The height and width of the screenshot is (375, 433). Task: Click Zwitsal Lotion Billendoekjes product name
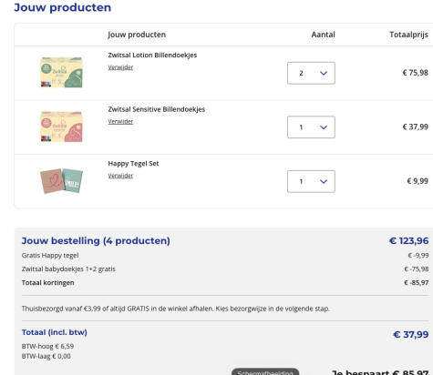pyautogui.click(x=152, y=56)
